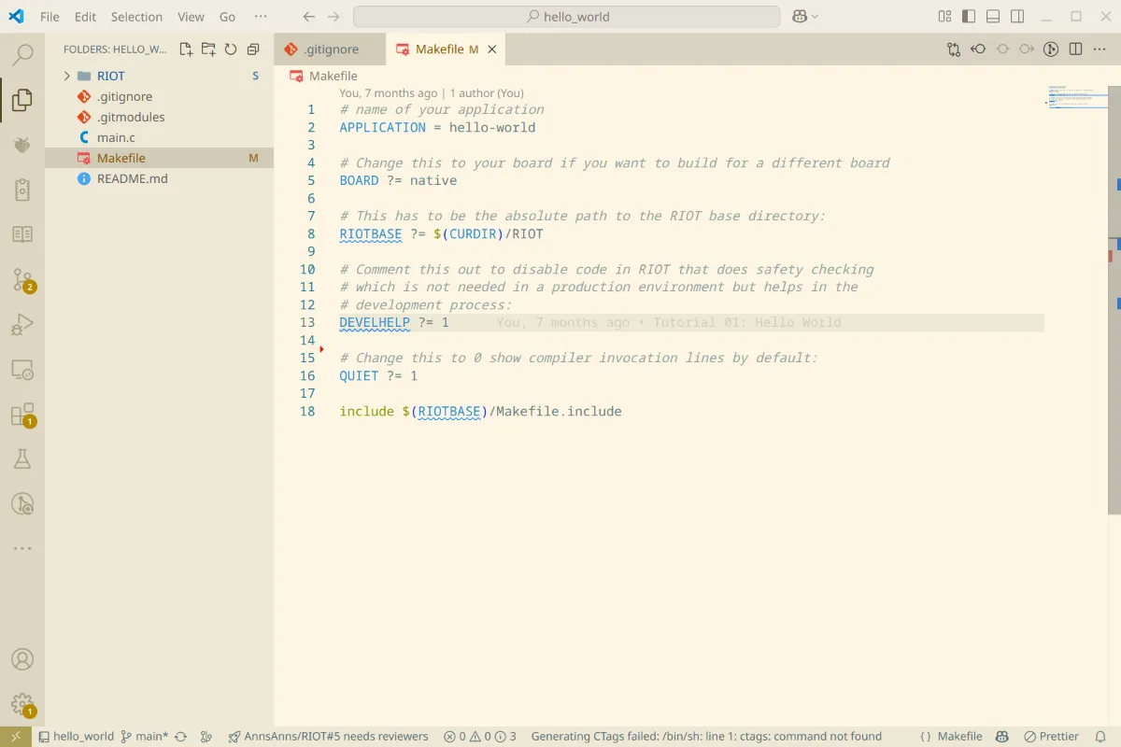Open the Run and Debug view
The image size is (1121, 747).
(23, 324)
